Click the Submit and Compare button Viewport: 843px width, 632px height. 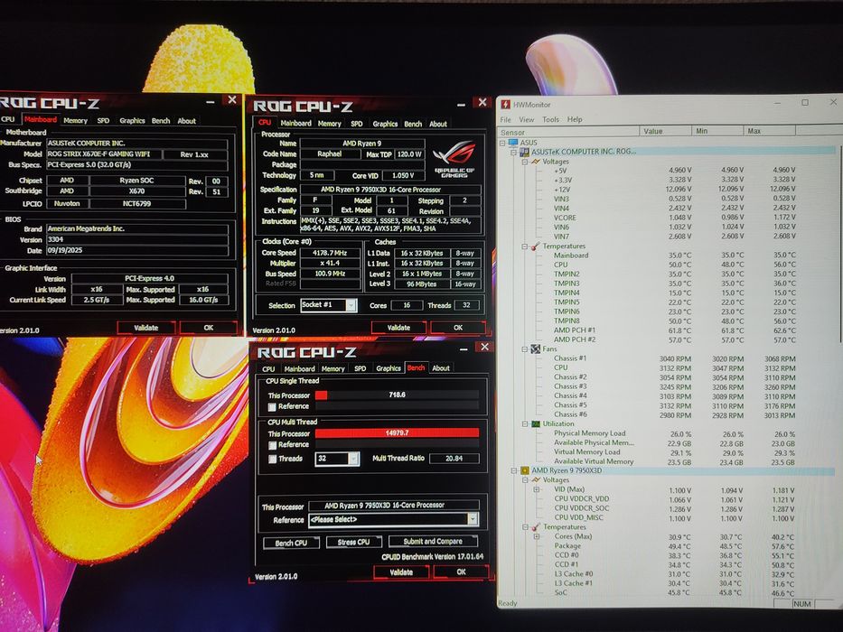(433, 541)
